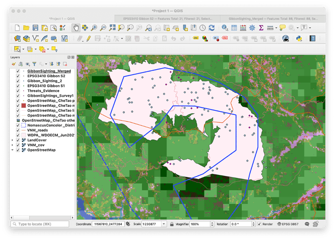Image resolution: width=335 pixels, height=240 pixels.
Task: Uncheck the GibbonSighting_Merged layer checkbox
Action: [x=18, y=71]
